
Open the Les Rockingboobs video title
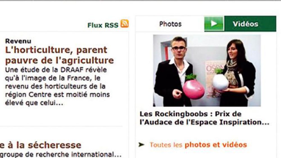click(205, 118)
